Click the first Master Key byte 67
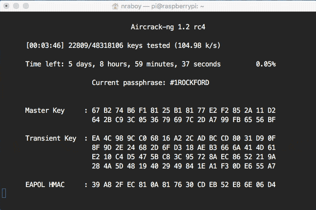 coord(96,110)
